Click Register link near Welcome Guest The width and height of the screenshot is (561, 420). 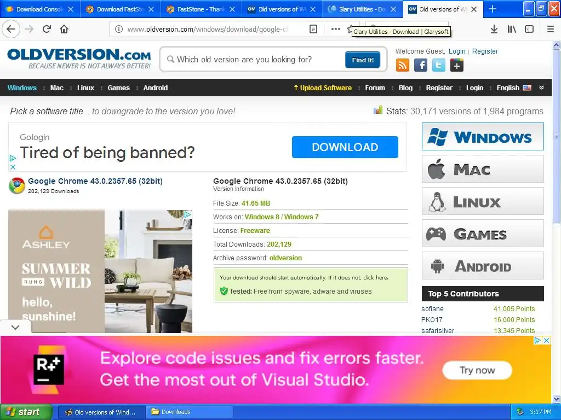[x=485, y=51]
